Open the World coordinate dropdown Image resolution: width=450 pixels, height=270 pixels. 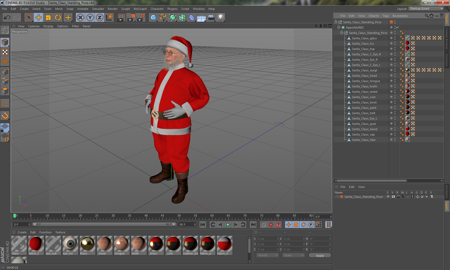(x=268, y=255)
